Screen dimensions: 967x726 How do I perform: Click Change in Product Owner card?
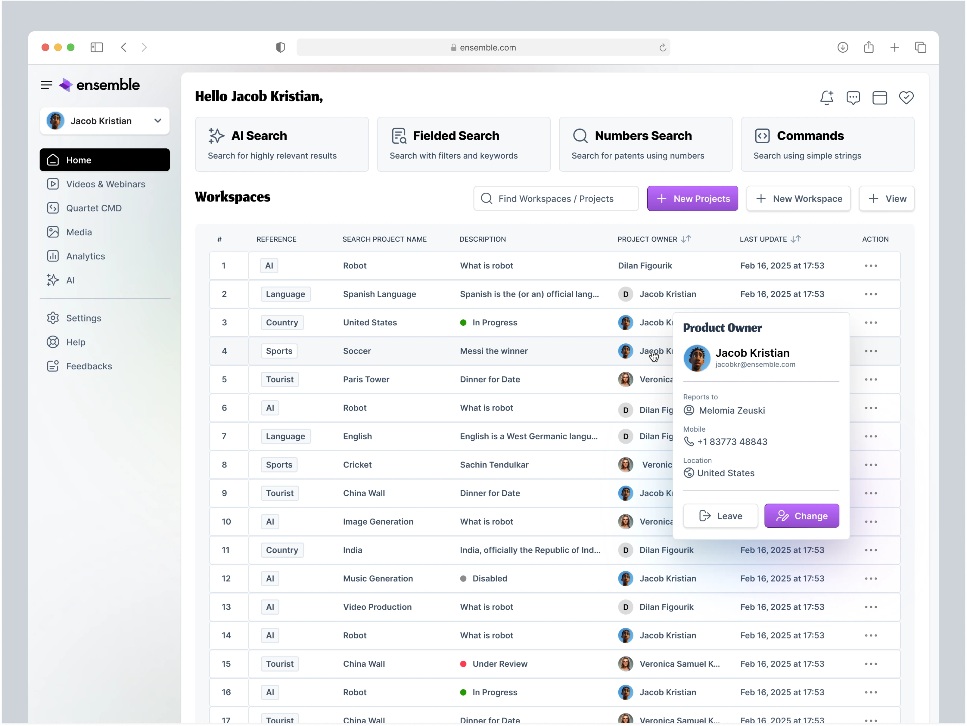(802, 516)
